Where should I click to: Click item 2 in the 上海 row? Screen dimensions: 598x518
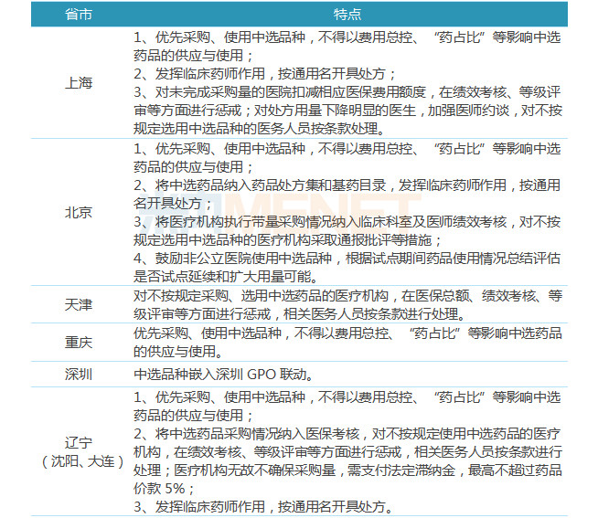click(265, 74)
